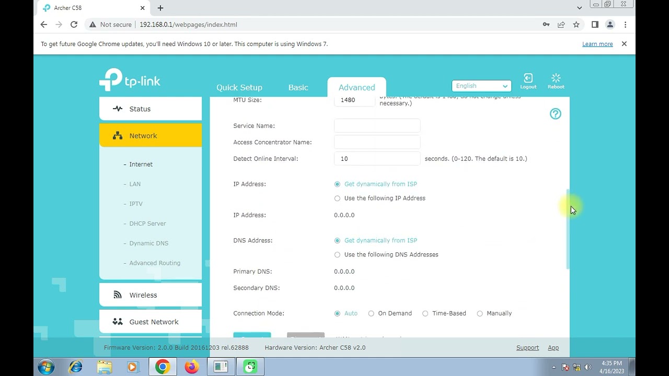The image size is (669, 376).
Task: Launch Internet Explorer from the taskbar
Action: coord(75,367)
